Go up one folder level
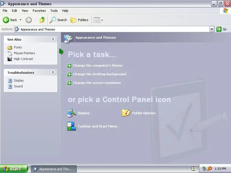 pyautogui.click(x=42, y=20)
